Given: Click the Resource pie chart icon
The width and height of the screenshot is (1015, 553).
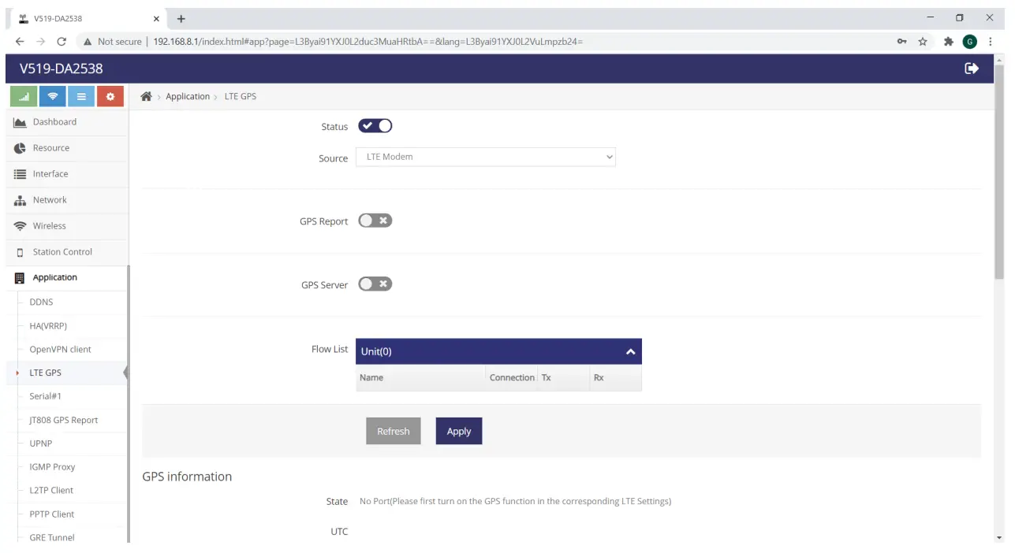Looking at the screenshot, I should click(x=21, y=148).
